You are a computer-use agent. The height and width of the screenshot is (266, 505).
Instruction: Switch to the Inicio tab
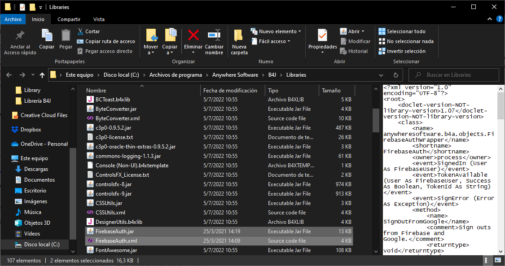click(x=38, y=19)
